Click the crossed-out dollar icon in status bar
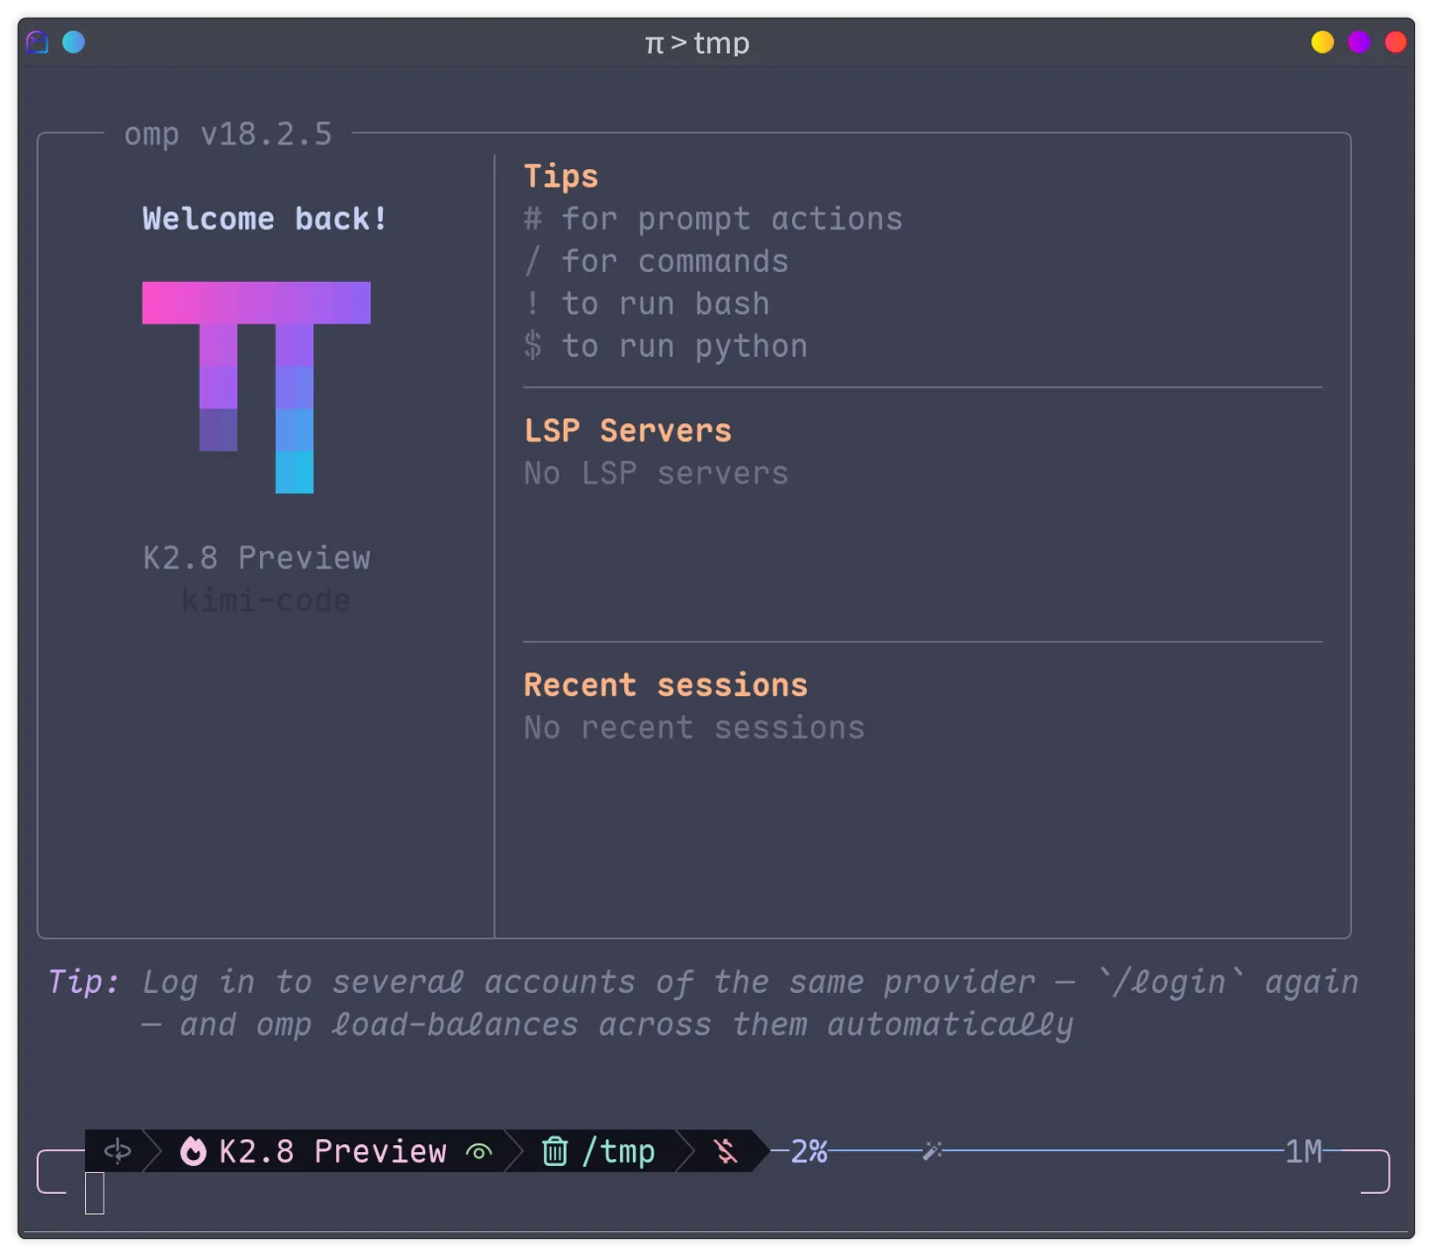Screen dimensions: 1433x1257 [x=726, y=1151]
